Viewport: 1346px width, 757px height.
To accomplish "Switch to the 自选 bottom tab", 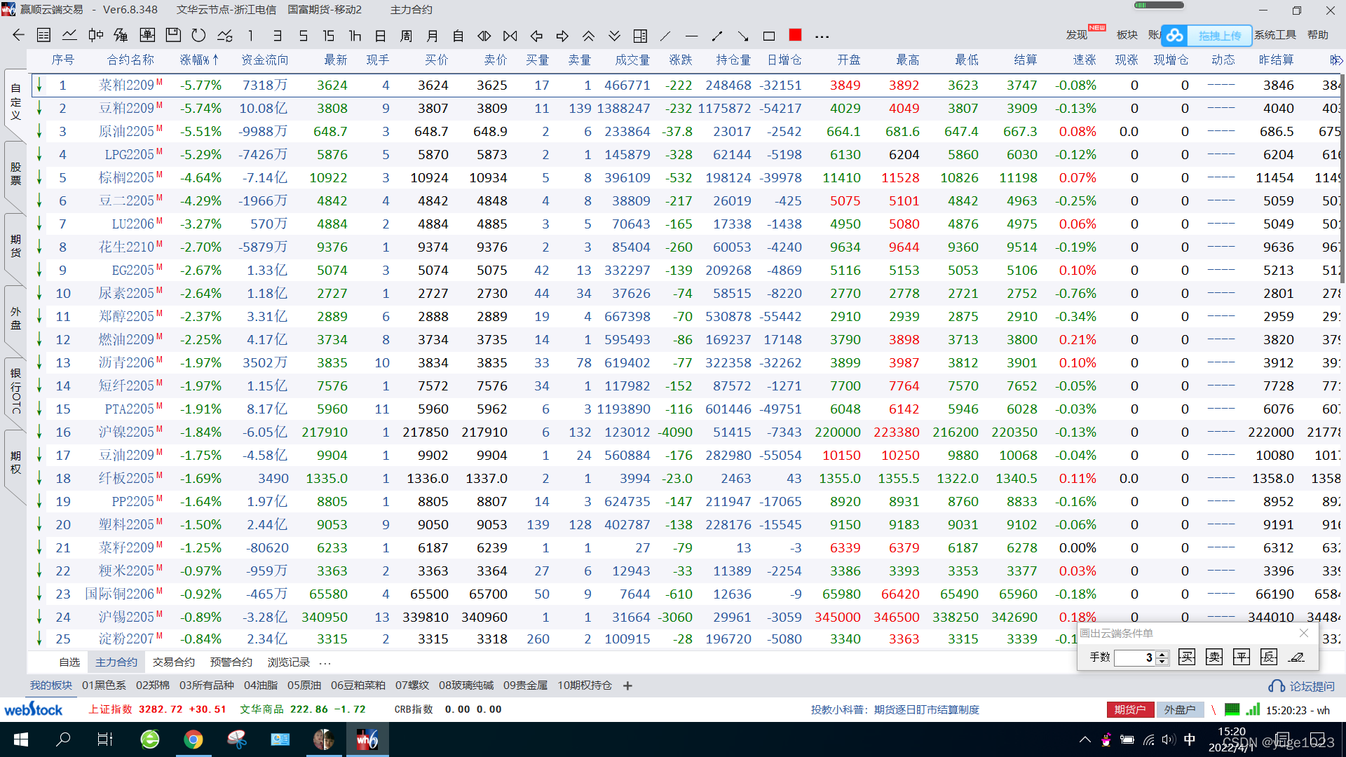I will click(x=69, y=662).
